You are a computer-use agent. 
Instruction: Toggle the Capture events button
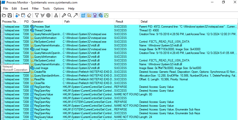pyautogui.click(x=18, y=15)
